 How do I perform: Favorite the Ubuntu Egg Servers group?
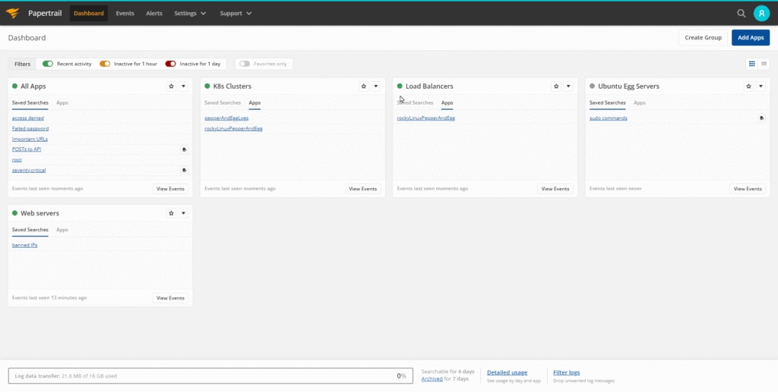[748, 86]
